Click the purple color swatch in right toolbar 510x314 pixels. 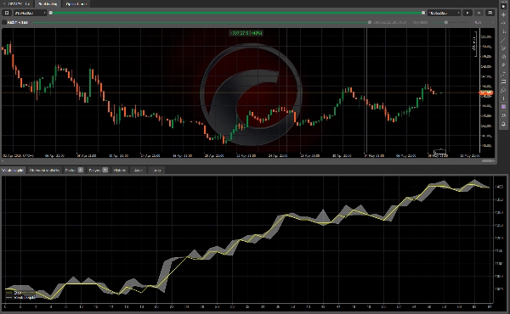coord(503,107)
